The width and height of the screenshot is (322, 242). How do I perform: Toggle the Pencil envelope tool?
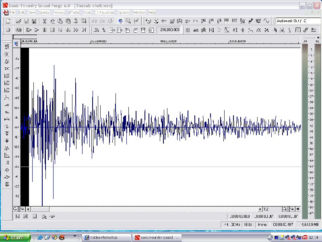(136, 21)
